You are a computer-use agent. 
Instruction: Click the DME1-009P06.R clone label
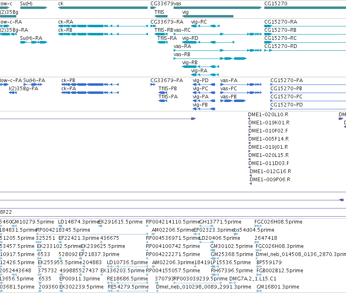pyautogui.click(x=270, y=180)
